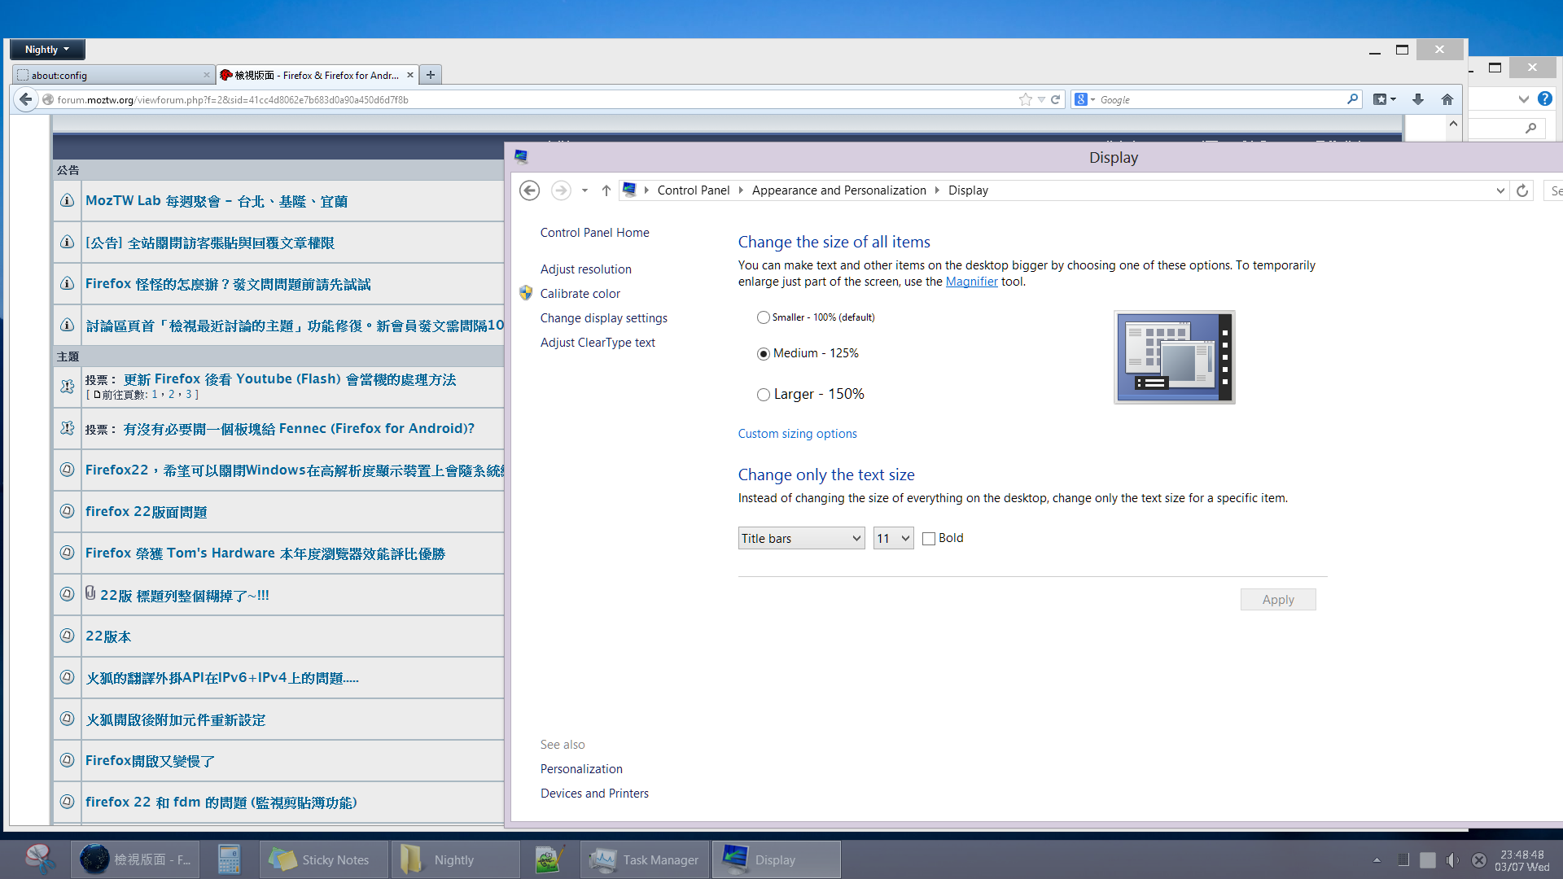Click the Control Panel back arrow
Viewport: 1563px width, 879px height.
[529, 190]
